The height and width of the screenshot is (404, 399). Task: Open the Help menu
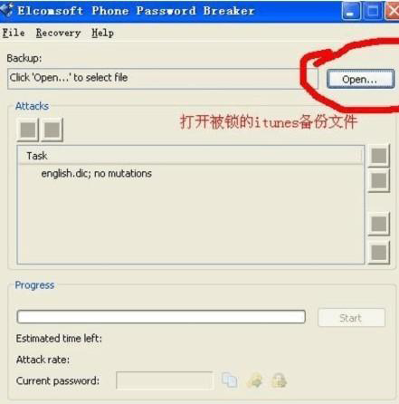point(102,33)
